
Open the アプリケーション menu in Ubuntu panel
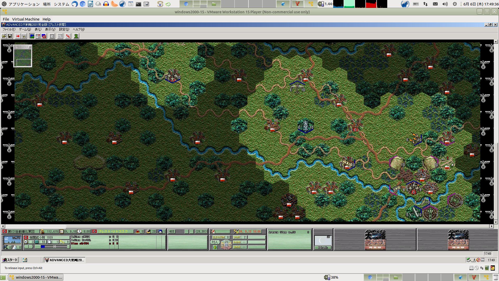coord(24,4)
